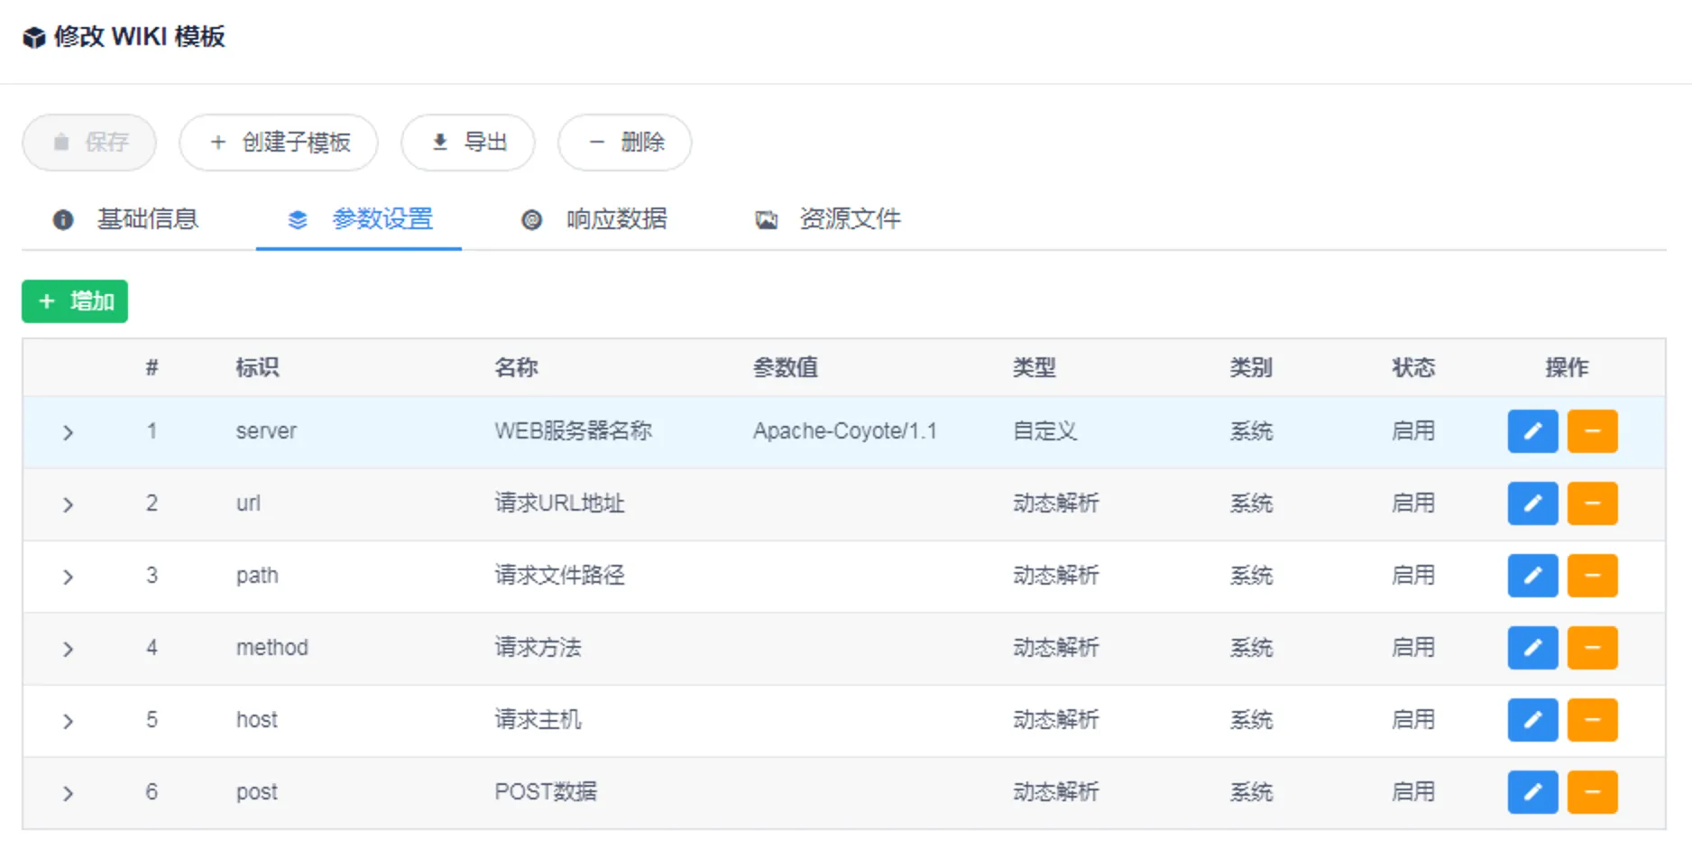Select the 请求文件路径 name cell

pyautogui.click(x=559, y=576)
